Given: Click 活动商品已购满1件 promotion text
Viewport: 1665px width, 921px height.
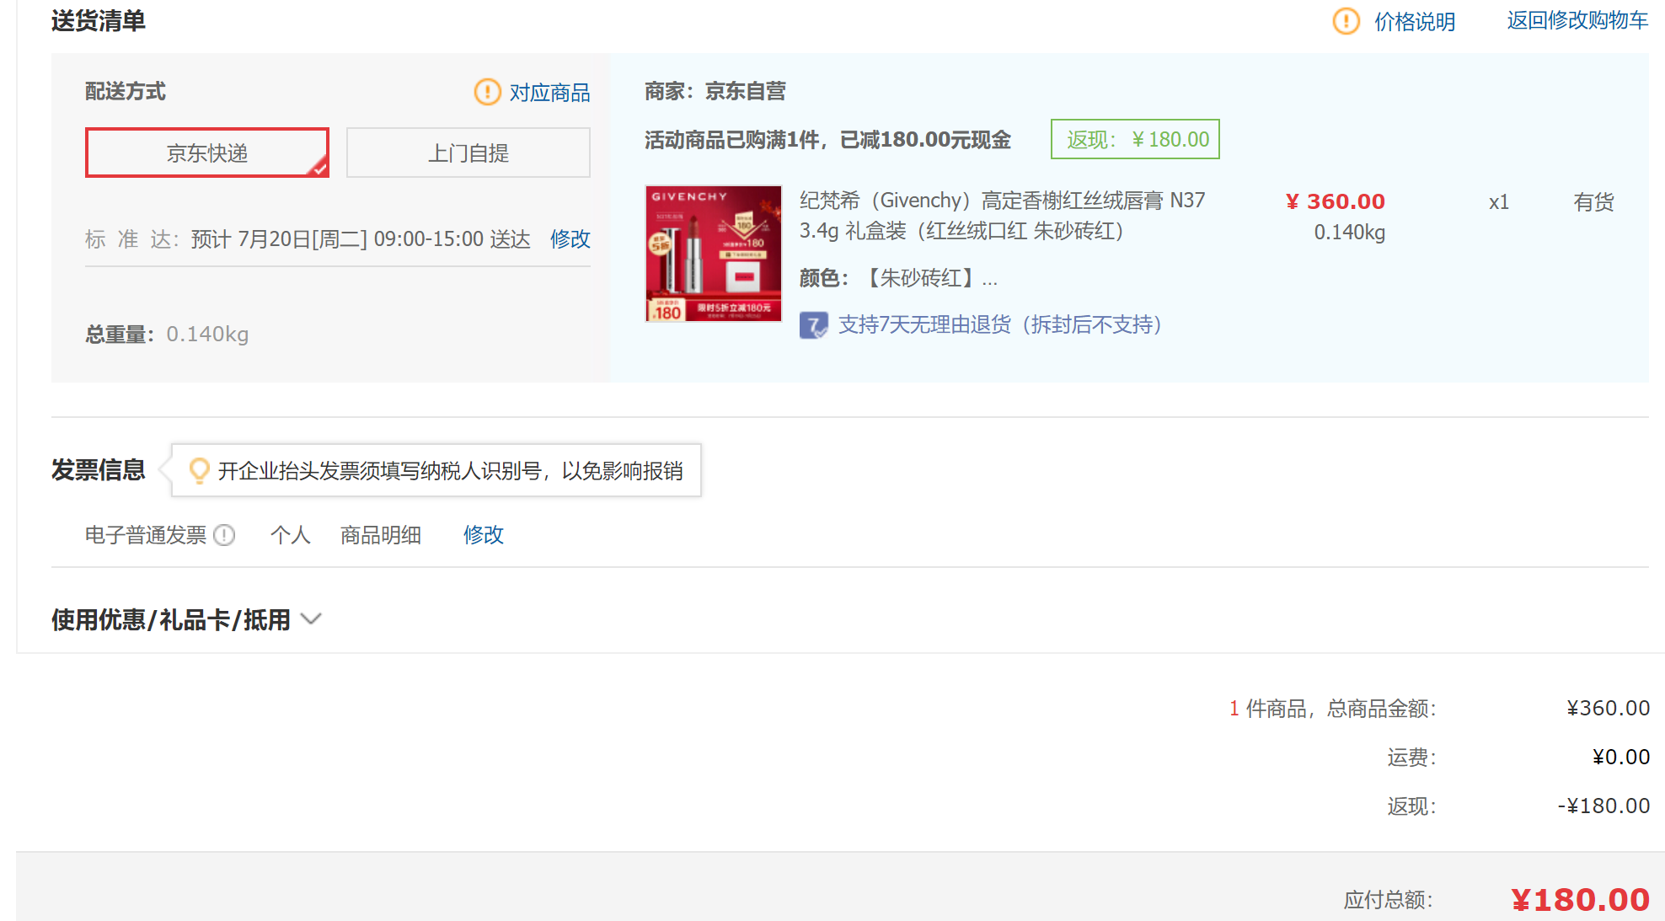Looking at the screenshot, I should (827, 140).
